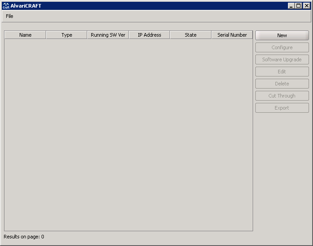The image size is (313, 246).
Task: Maximize the AlvariCRAFT window
Action: (299, 6)
